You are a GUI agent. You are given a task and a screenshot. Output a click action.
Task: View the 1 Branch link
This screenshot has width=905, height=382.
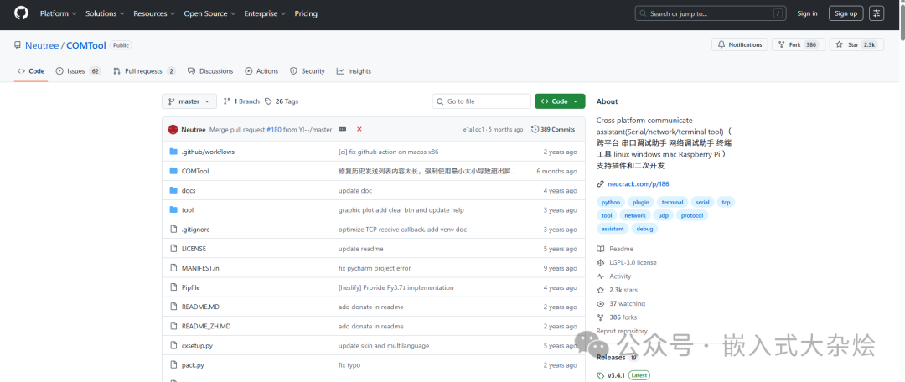tap(241, 101)
